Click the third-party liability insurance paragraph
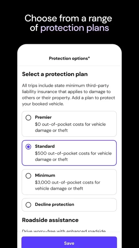 pyautogui.click(x=69, y=95)
